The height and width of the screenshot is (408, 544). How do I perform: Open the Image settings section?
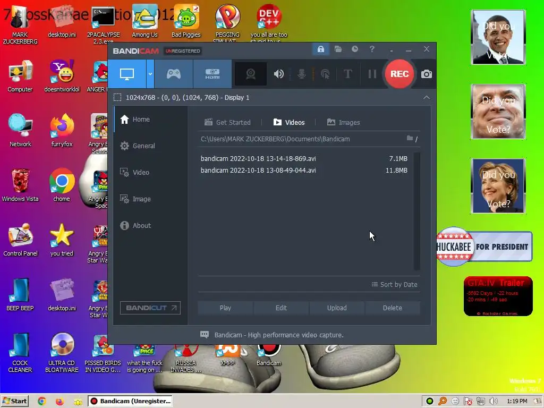150,199
